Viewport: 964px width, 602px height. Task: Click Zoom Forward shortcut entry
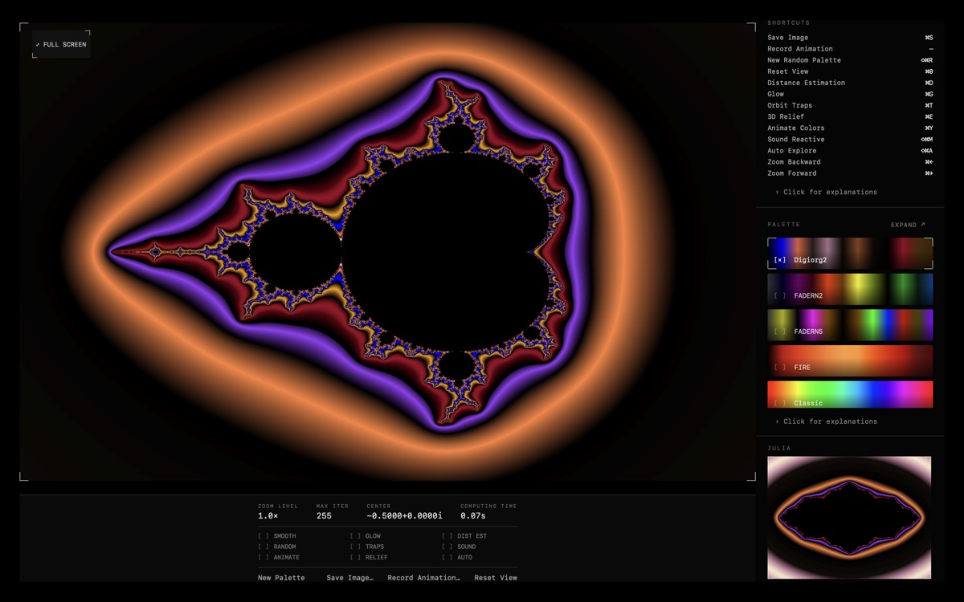click(850, 173)
